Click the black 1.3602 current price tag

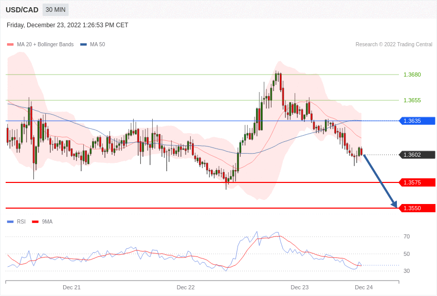pos(417,155)
